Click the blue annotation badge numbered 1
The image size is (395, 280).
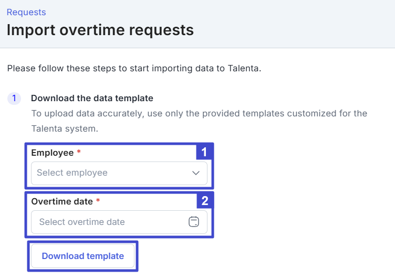[x=205, y=152]
